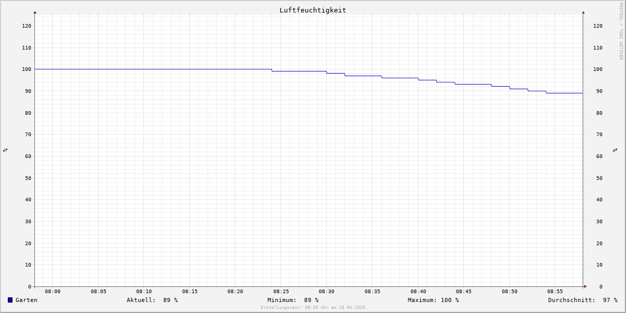The height and width of the screenshot is (313, 626).
Task: Click the 120 label on the left axis
Action: (27, 26)
